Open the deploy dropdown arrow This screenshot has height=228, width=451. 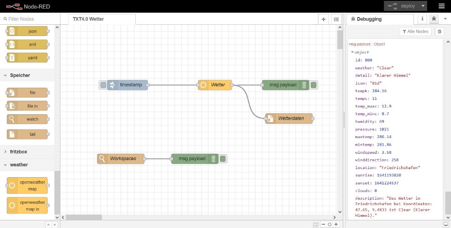pyautogui.click(x=423, y=6)
